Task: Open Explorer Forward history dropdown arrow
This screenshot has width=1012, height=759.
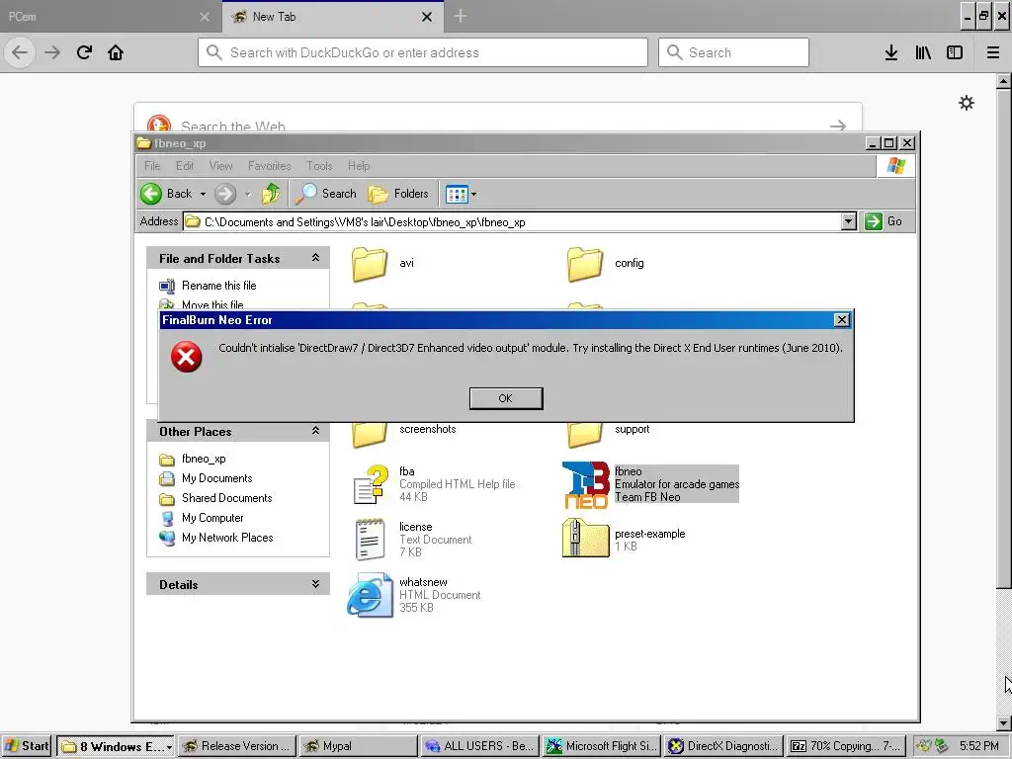Action: [x=247, y=194]
